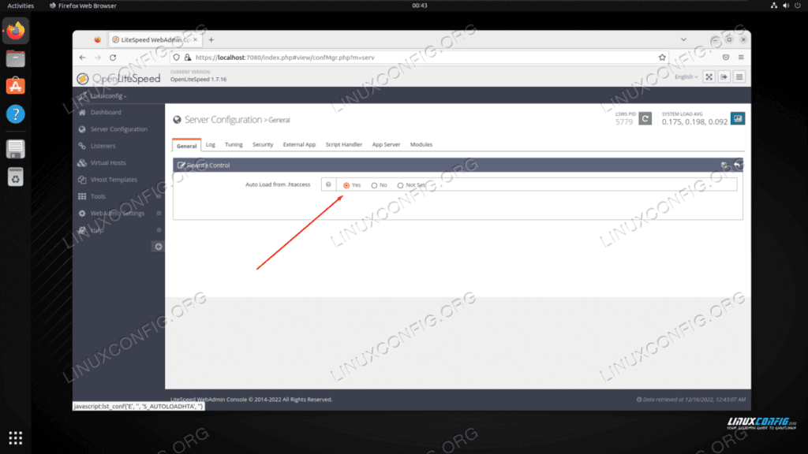Select Yes for Auto Load from .htaccess
Screen dimensions: 808x454
pyautogui.click(x=346, y=185)
